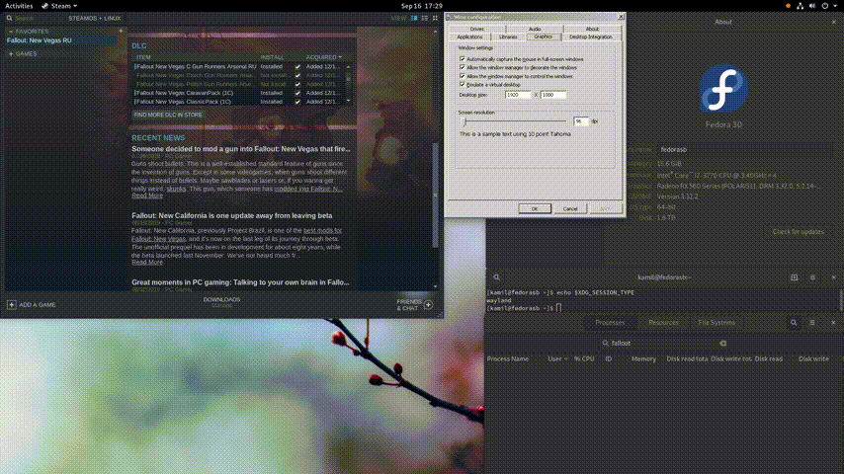Click OK in Wine configuration
Screen dimensions: 844x474
pyautogui.click(x=535, y=208)
